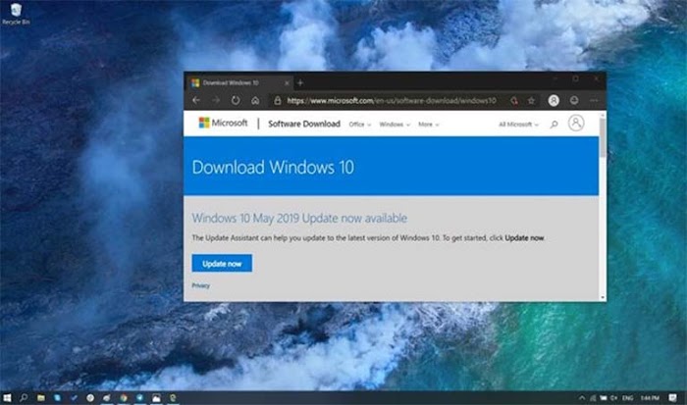The image size is (687, 405).
Task: Open taskbar search magnifier
Action: (x=24, y=397)
